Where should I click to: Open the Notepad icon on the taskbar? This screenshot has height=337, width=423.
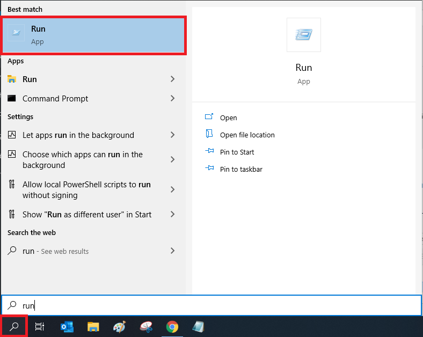[198, 326]
